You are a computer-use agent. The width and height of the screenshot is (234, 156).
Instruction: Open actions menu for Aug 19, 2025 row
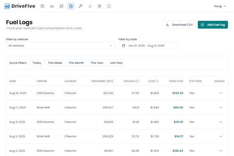221,93
